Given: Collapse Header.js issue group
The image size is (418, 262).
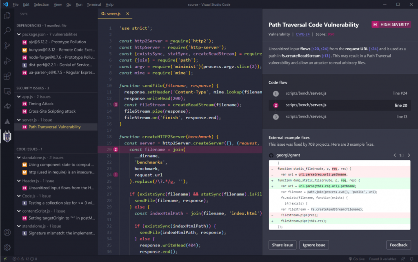Looking at the screenshot, I should tap(19, 181).
